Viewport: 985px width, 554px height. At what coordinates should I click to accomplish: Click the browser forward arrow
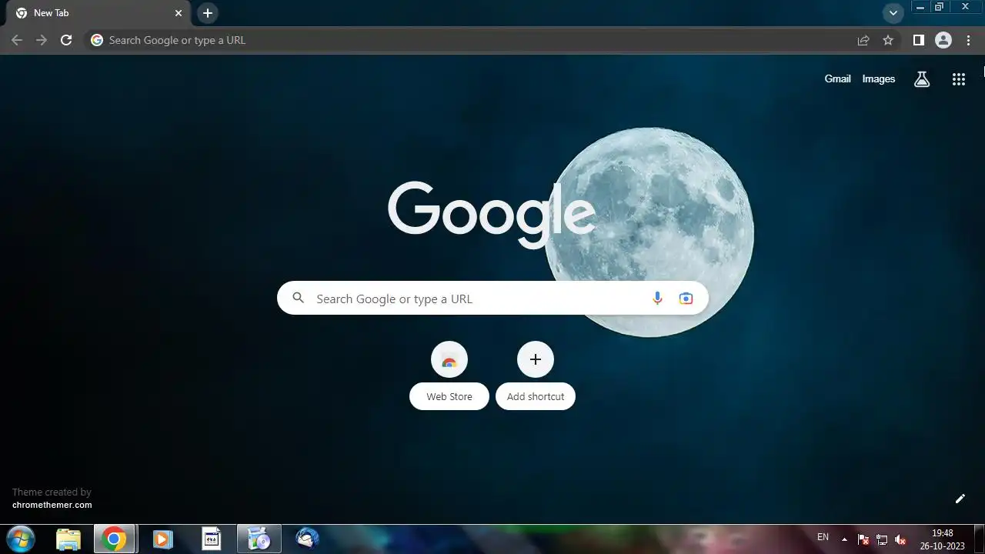point(42,40)
